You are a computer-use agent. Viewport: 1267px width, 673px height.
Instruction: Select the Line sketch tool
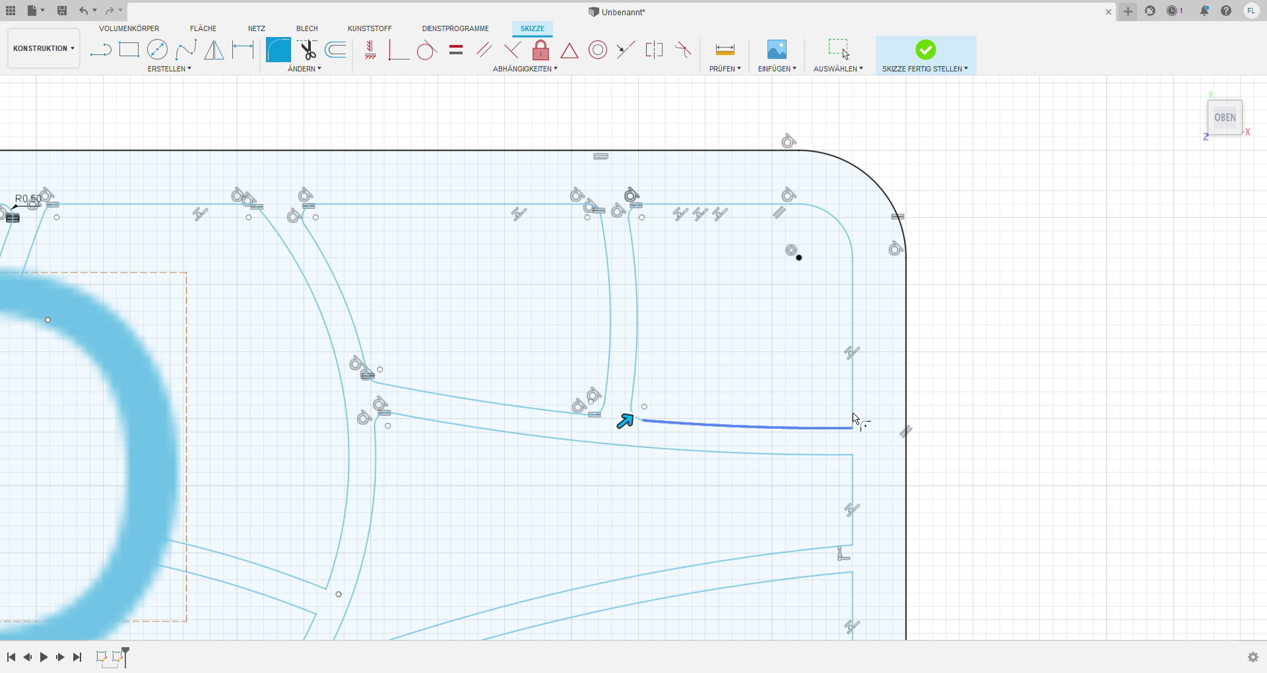[100, 50]
